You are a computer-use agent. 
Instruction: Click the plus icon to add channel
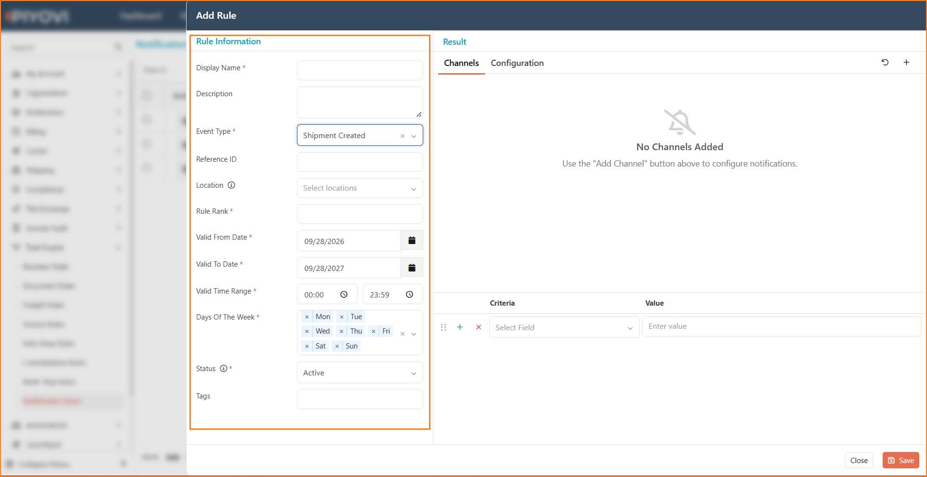pos(906,62)
